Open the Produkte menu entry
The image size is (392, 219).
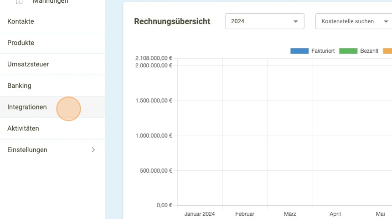click(52, 43)
